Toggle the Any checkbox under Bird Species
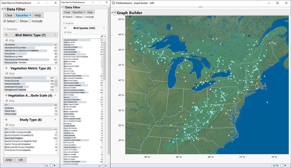The width and height of the screenshot is (291, 168). pyautogui.click(x=65, y=32)
